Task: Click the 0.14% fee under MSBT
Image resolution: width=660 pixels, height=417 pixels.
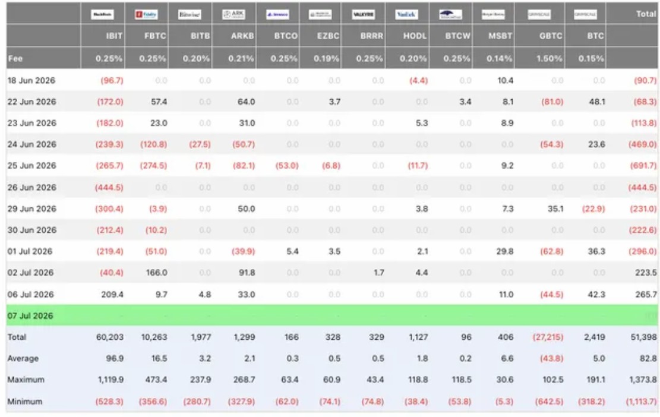Action: point(500,58)
